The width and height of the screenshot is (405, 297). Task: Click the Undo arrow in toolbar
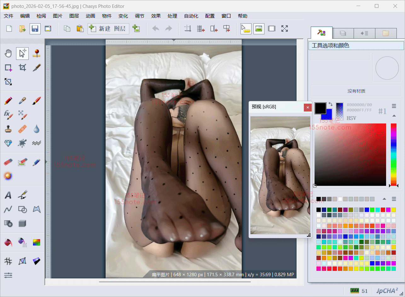(156, 29)
